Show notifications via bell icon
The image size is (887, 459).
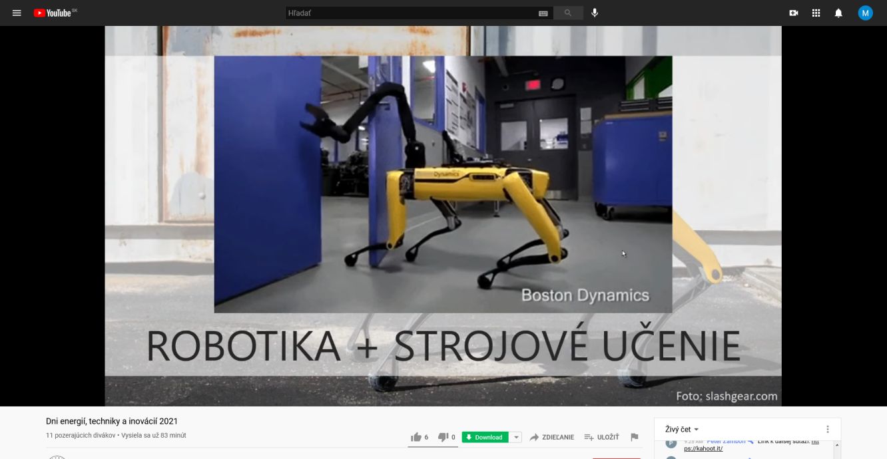838,13
